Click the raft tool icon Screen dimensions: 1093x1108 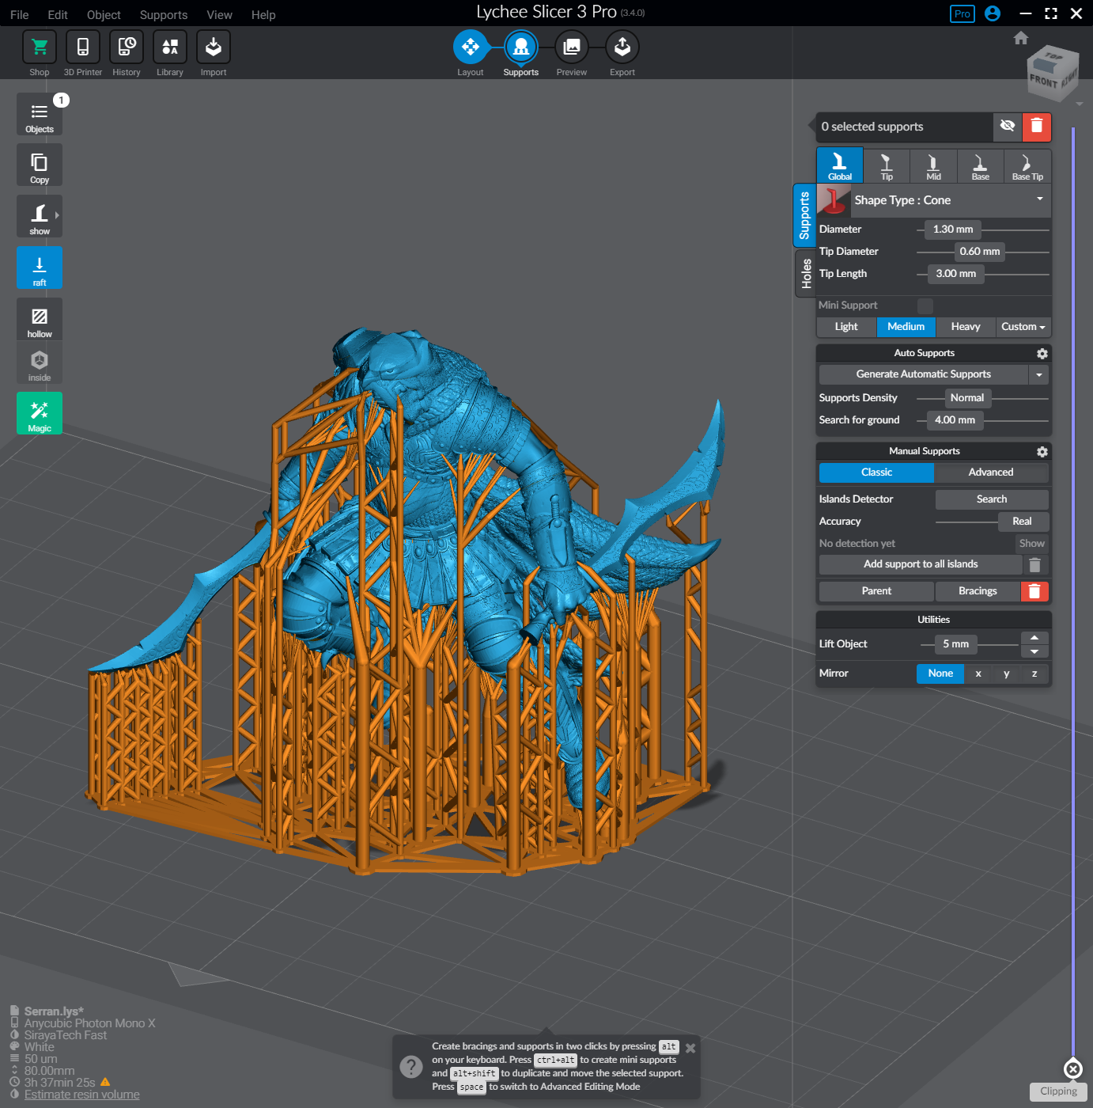click(x=40, y=268)
